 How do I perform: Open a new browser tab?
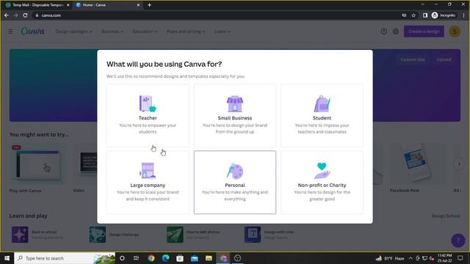(149, 5)
